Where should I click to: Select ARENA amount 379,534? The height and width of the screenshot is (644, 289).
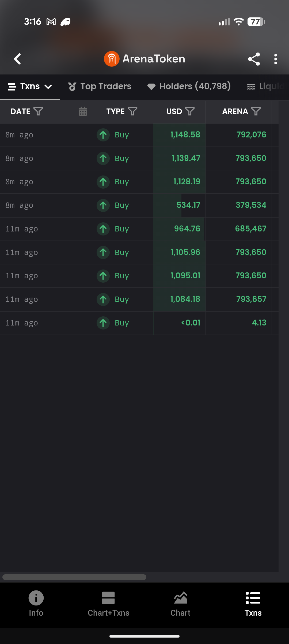pos(251,205)
